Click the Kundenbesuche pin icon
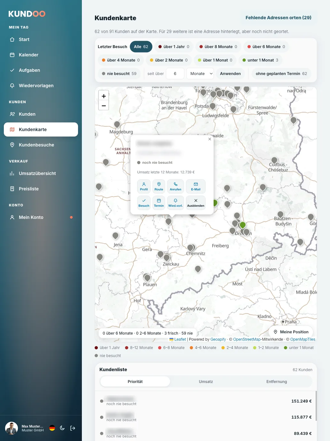 (12, 145)
